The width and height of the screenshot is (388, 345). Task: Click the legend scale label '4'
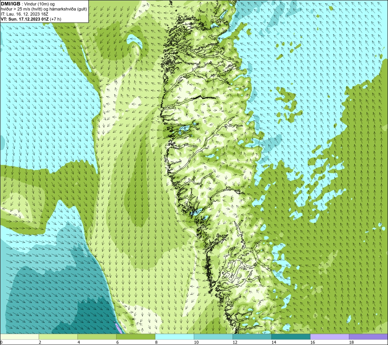pos(79,343)
